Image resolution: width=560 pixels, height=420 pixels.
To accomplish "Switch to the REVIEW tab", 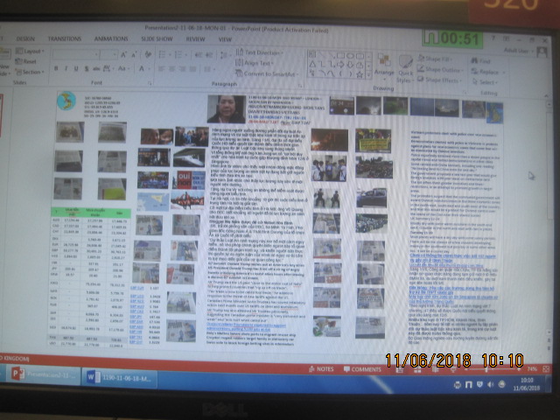I will (x=195, y=38).
